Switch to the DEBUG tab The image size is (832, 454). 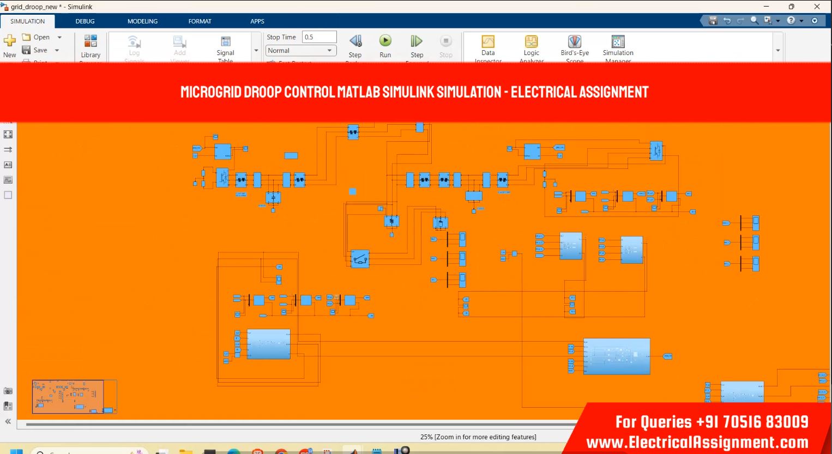pos(85,21)
